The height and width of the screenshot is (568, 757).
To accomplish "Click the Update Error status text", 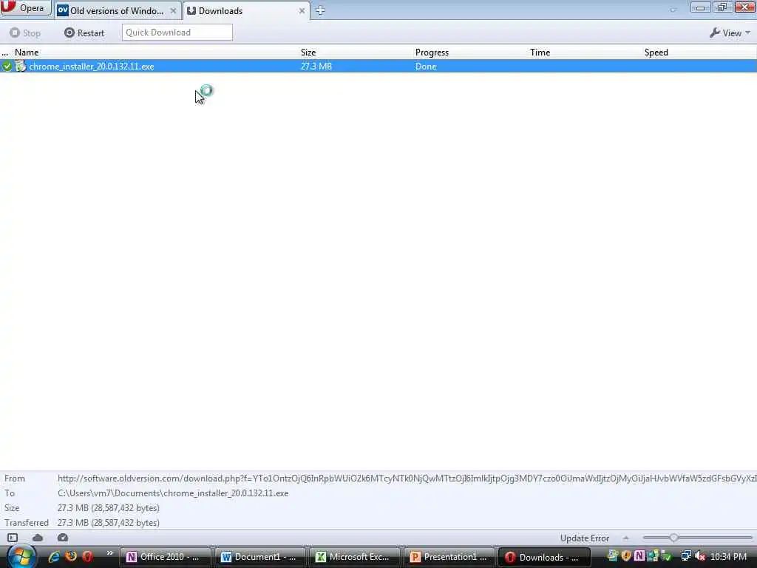I will coord(585,538).
